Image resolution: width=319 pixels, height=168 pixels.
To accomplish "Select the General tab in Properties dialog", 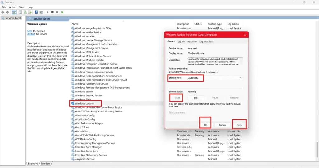I will (x=171, y=42).
